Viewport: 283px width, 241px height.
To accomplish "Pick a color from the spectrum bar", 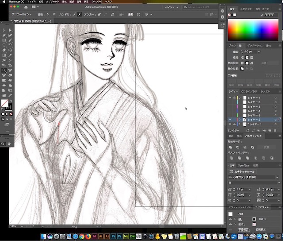I will pyautogui.click(x=253, y=30).
